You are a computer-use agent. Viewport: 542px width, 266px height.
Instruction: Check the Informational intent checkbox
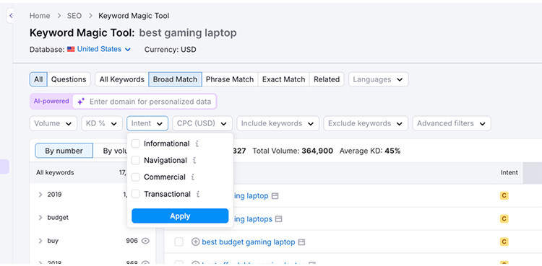[136, 143]
